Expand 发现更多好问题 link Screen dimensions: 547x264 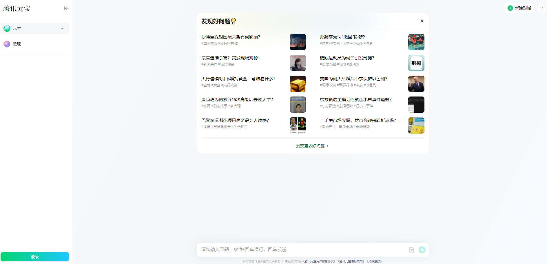pyautogui.click(x=312, y=146)
